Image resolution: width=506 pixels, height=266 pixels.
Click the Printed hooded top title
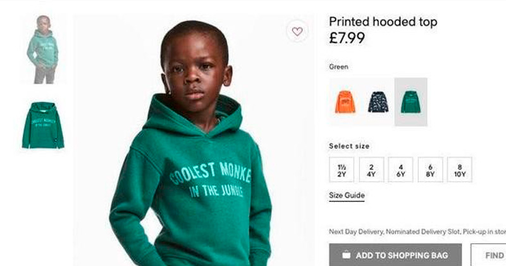click(x=383, y=22)
